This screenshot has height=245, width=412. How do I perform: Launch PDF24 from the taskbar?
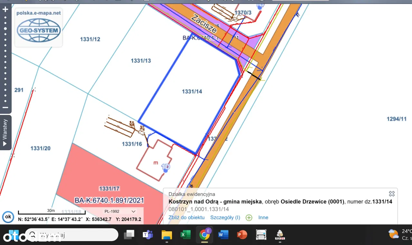click(279, 235)
